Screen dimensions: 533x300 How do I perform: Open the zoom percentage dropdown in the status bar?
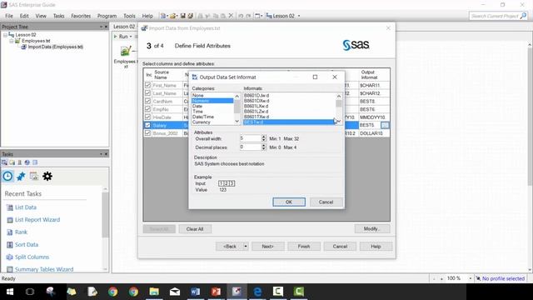pyautogui.click(x=470, y=278)
